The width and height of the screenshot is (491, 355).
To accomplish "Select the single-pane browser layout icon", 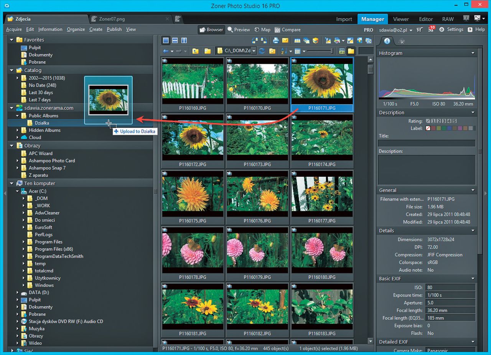I will pos(166,40).
